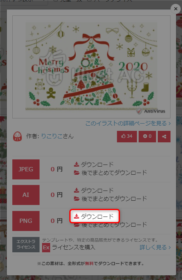This screenshot has width=182, height=280.
Task: Open このイラストの詳細ページを見る link
Action: (128, 124)
